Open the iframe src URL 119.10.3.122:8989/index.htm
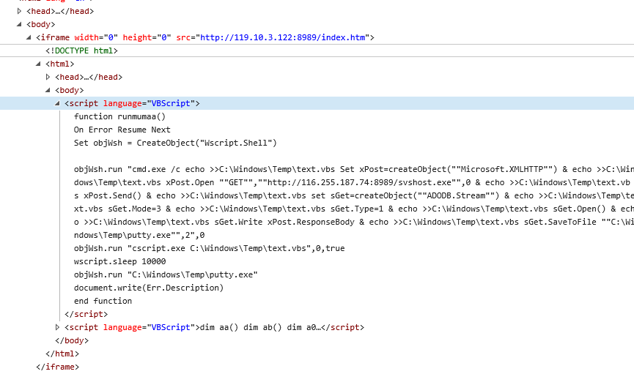The width and height of the screenshot is (634, 374). tap(283, 37)
